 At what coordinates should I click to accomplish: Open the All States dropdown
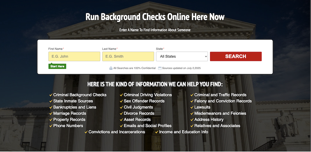coord(182,56)
